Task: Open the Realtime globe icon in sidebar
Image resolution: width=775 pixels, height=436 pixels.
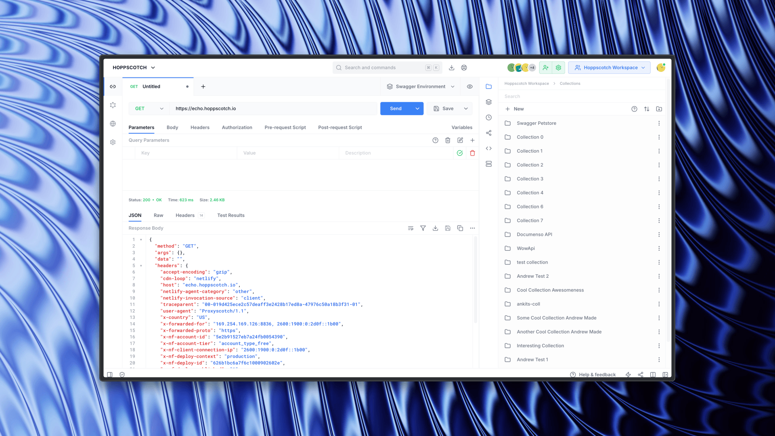Action: 113,124
